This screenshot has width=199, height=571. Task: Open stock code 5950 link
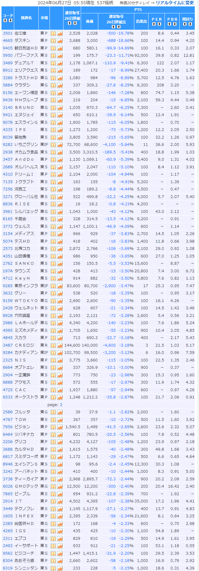(x=8, y=55)
